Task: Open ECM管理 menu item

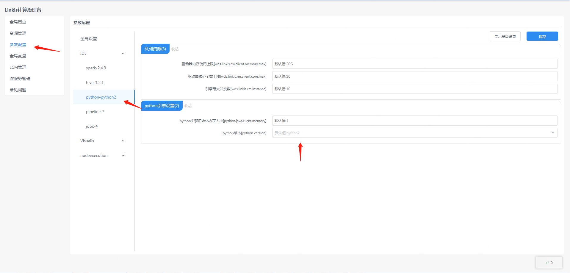Action: (x=18, y=67)
